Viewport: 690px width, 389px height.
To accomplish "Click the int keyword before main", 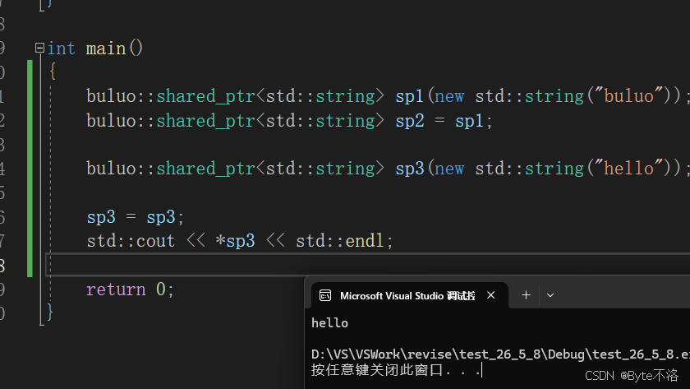I will (61, 49).
